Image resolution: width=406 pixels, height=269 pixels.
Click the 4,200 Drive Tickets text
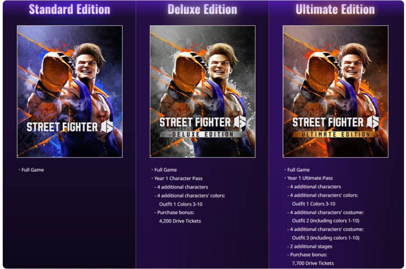point(180,221)
